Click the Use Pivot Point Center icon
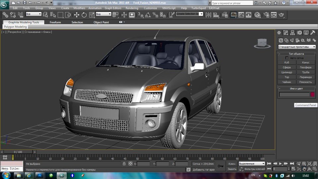This screenshot has width=318, height=179. [115, 15]
